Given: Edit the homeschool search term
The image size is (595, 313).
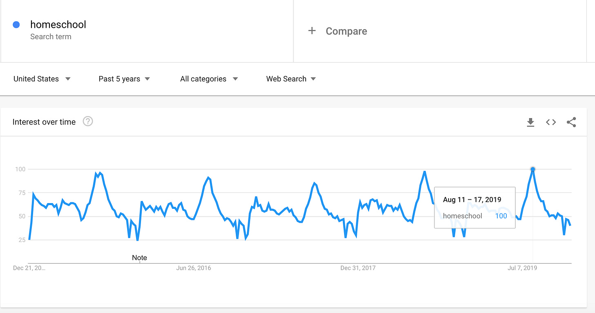Looking at the screenshot, I should (x=58, y=25).
